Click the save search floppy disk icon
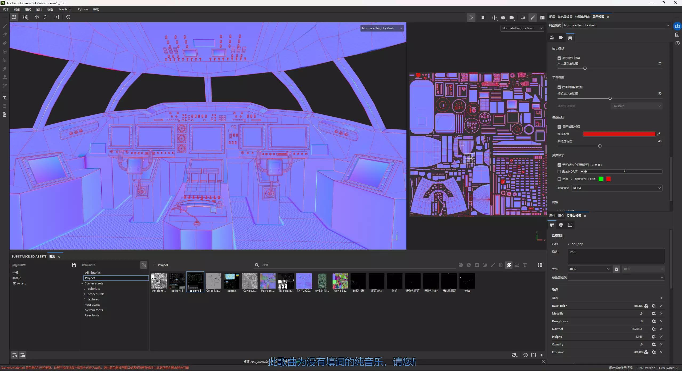Image resolution: width=682 pixels, height=371 pixels. click(x=74, y=265)
